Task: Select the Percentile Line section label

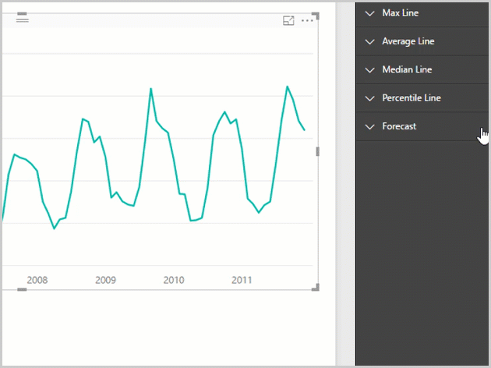Action: pyautogui.click(x=412, y=98)
